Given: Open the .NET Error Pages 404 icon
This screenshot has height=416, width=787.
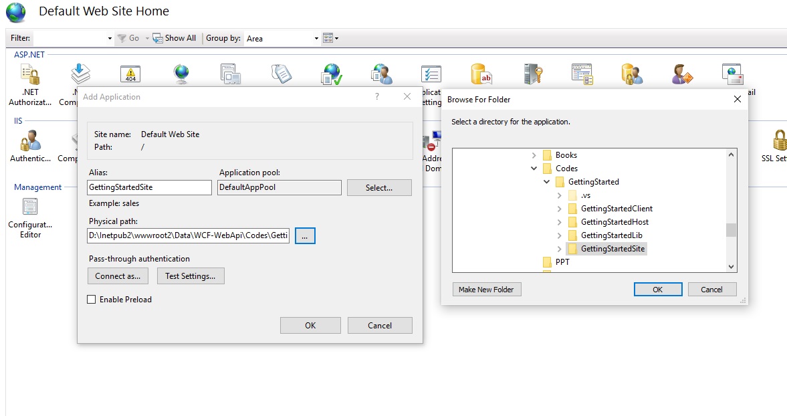Looking at the screenshot, I should 130,74.
